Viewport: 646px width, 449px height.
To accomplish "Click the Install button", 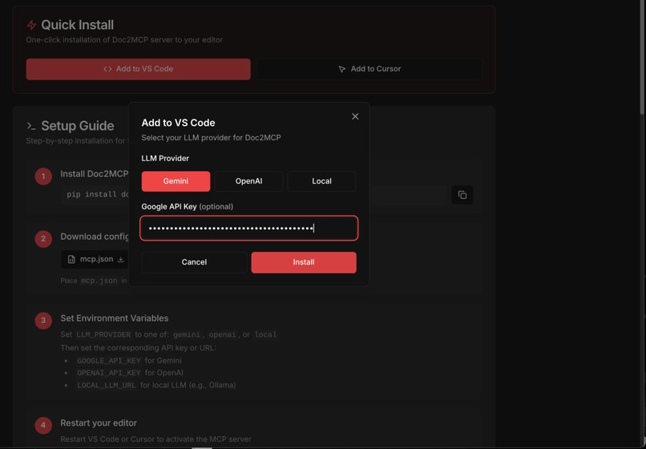I will point(304,262).
